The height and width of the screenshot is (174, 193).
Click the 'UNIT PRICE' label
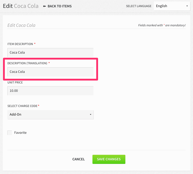click(15, 82)
